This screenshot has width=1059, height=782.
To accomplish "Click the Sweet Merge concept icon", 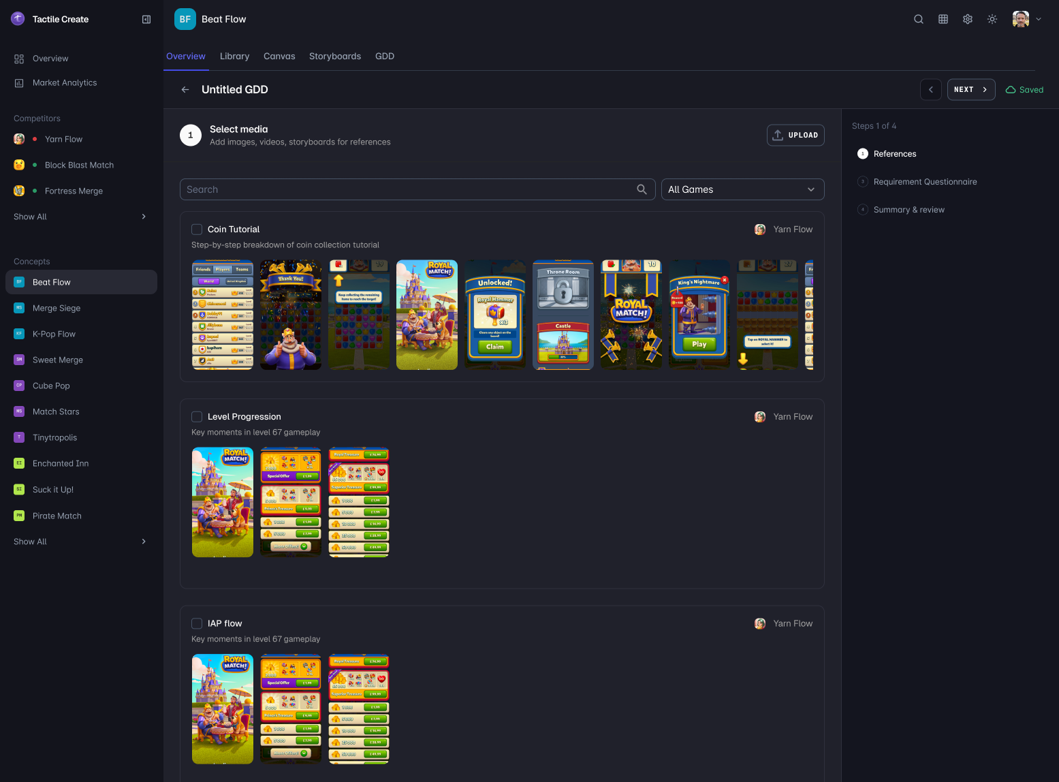I will (x=19, y=360).
